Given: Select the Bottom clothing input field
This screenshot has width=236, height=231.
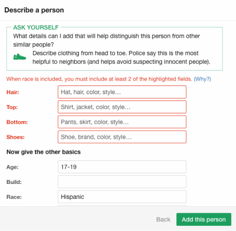Looking at the screenshot, I should [122, 122].
